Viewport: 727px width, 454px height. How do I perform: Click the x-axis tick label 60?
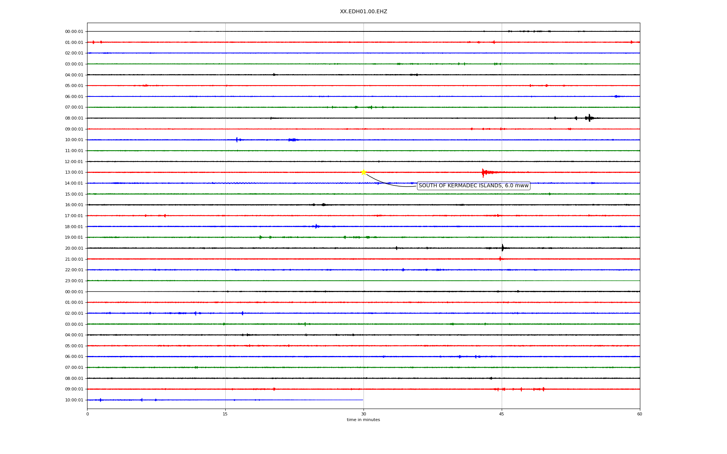pos(640,414)
